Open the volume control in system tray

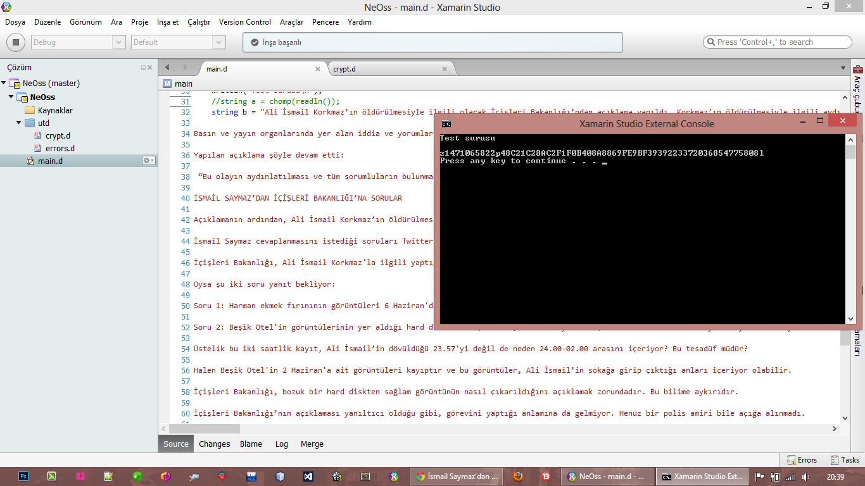pos(805,477)
